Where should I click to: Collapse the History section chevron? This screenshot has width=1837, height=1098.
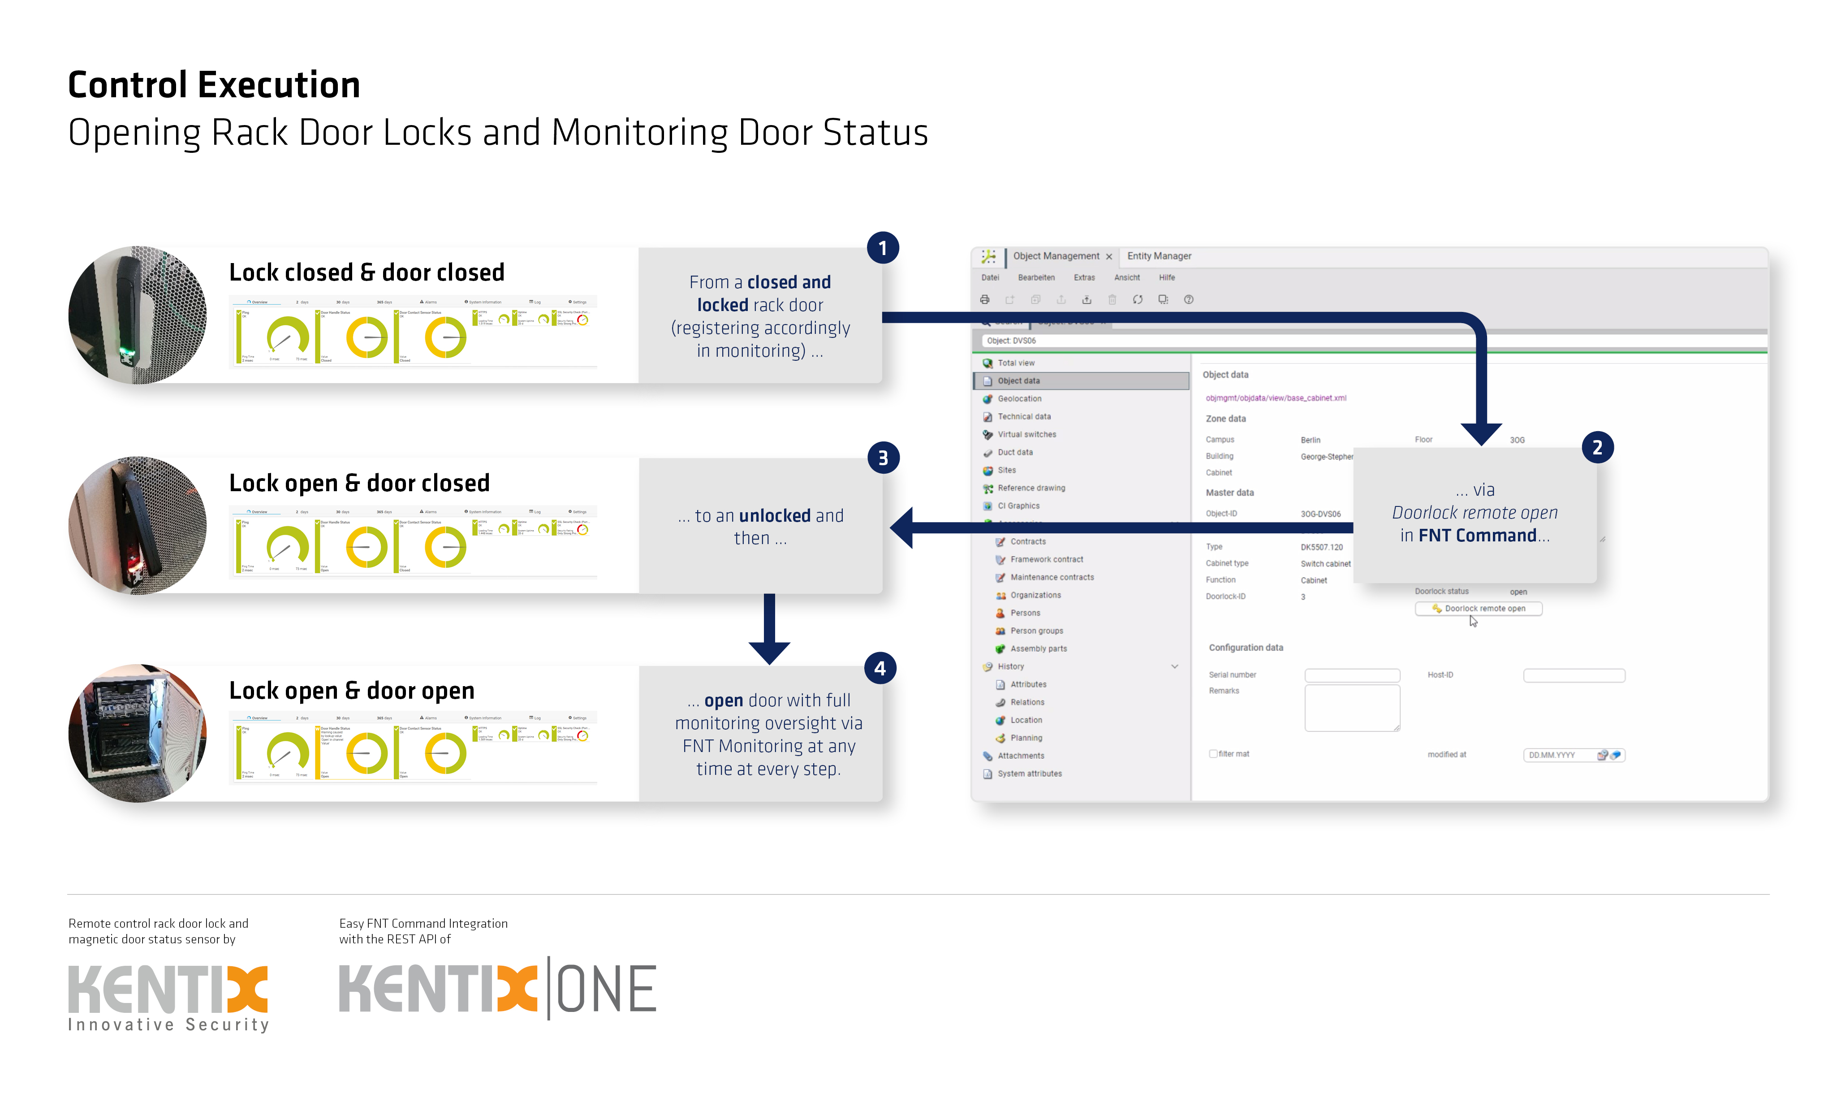tap(1174, 667)
